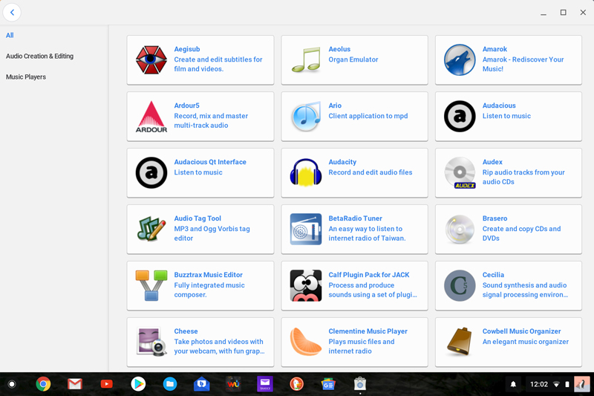Click the Buzztrax Music Editor icon
The height and width of the screenshot is (396, 594).
pos(151,285)
